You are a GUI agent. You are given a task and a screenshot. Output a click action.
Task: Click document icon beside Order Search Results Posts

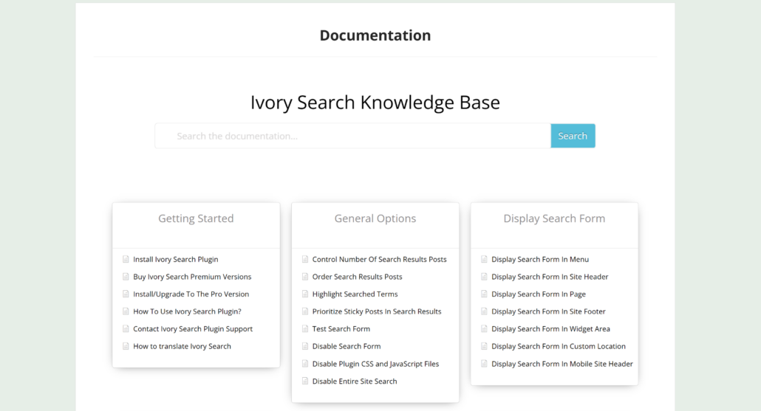pos(305,277)
